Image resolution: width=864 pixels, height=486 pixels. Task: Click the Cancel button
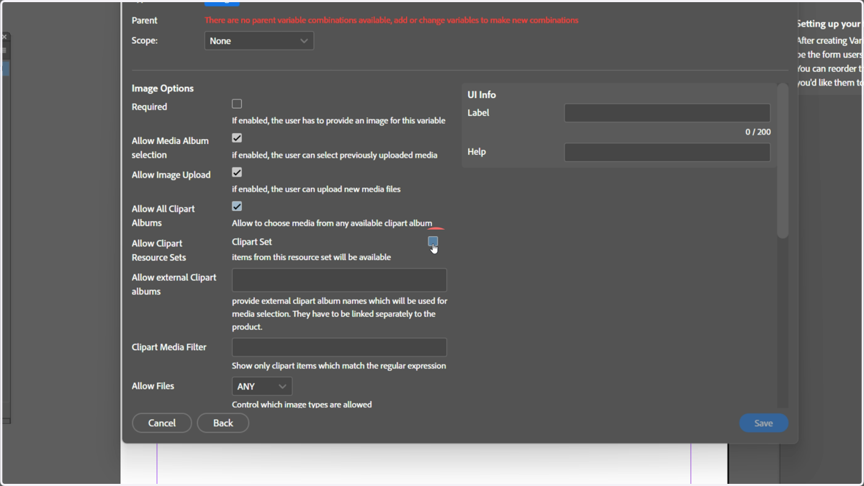tap(162, 423)
